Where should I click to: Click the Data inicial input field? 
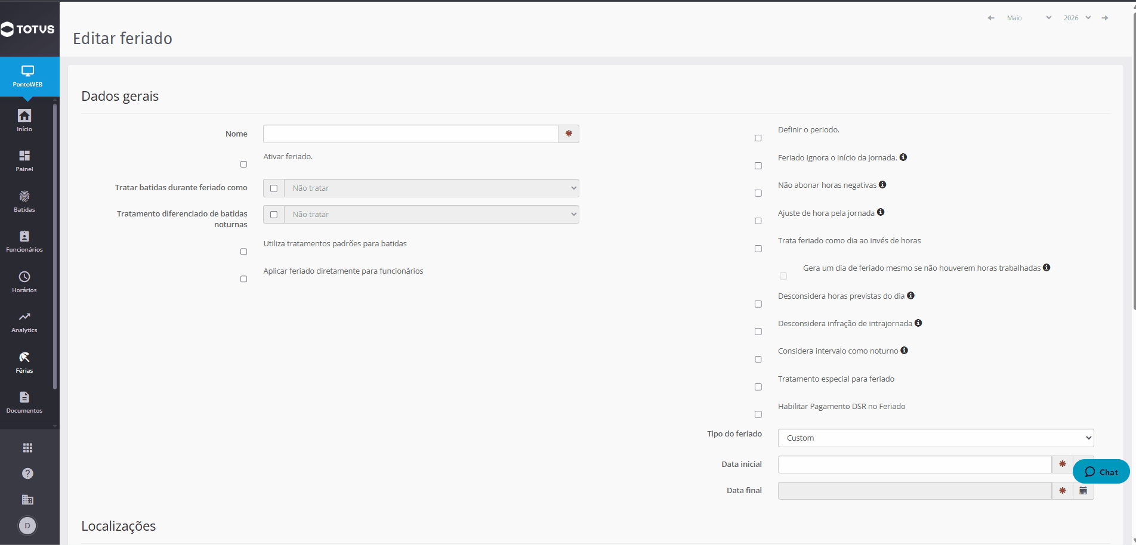[915, 465]
